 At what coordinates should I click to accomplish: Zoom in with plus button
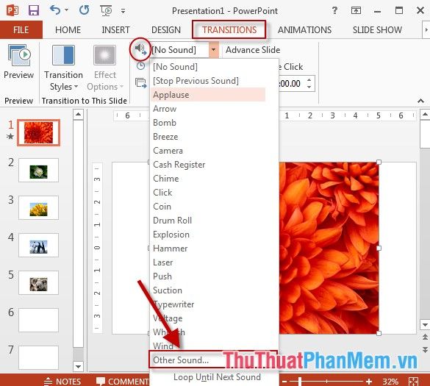[369, 382]
